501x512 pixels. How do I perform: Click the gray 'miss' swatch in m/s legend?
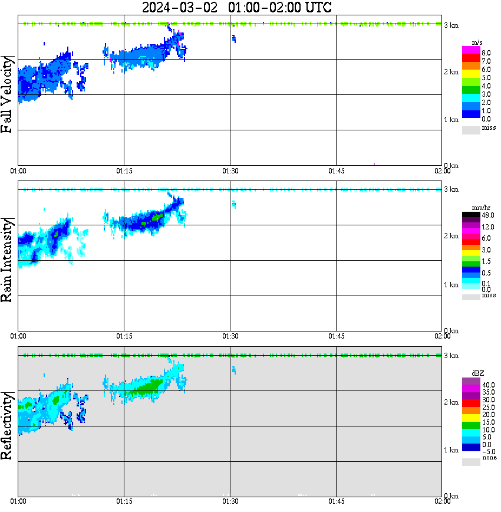[471, 130]
